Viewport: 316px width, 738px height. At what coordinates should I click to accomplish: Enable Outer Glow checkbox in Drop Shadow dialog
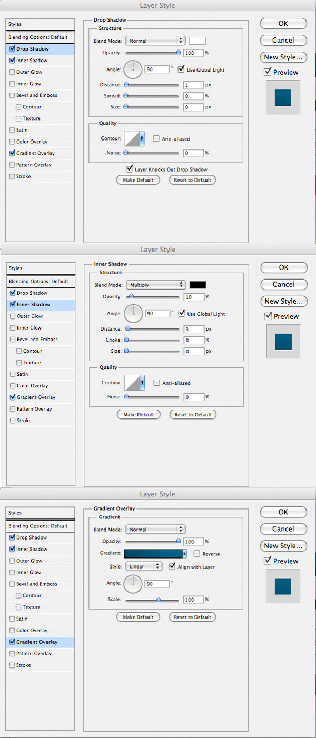pos(12,72)
